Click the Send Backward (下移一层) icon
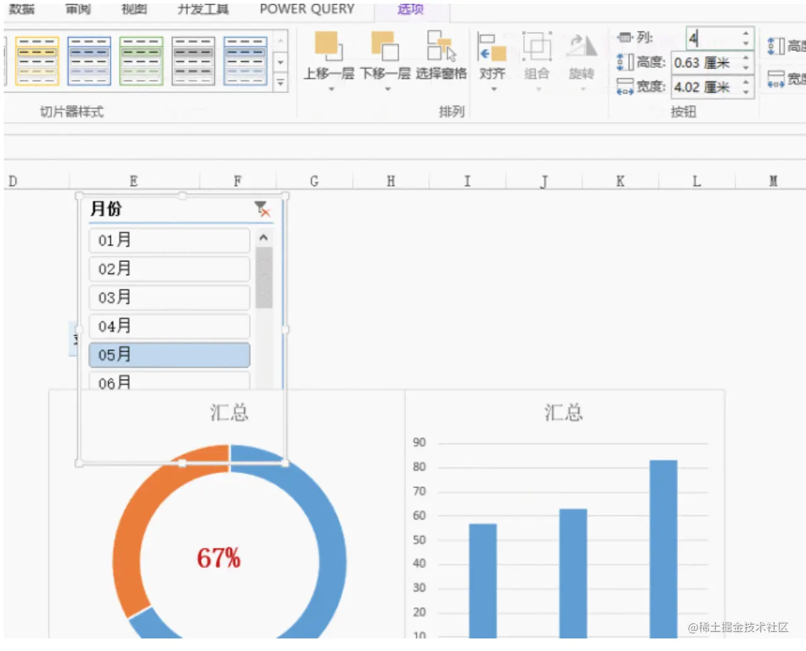This screenshot has height=651, width=806. click(385, 46)
